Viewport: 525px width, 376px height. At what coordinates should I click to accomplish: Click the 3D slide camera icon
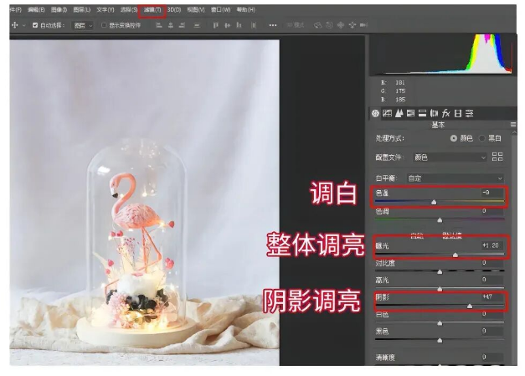[353, 25]
